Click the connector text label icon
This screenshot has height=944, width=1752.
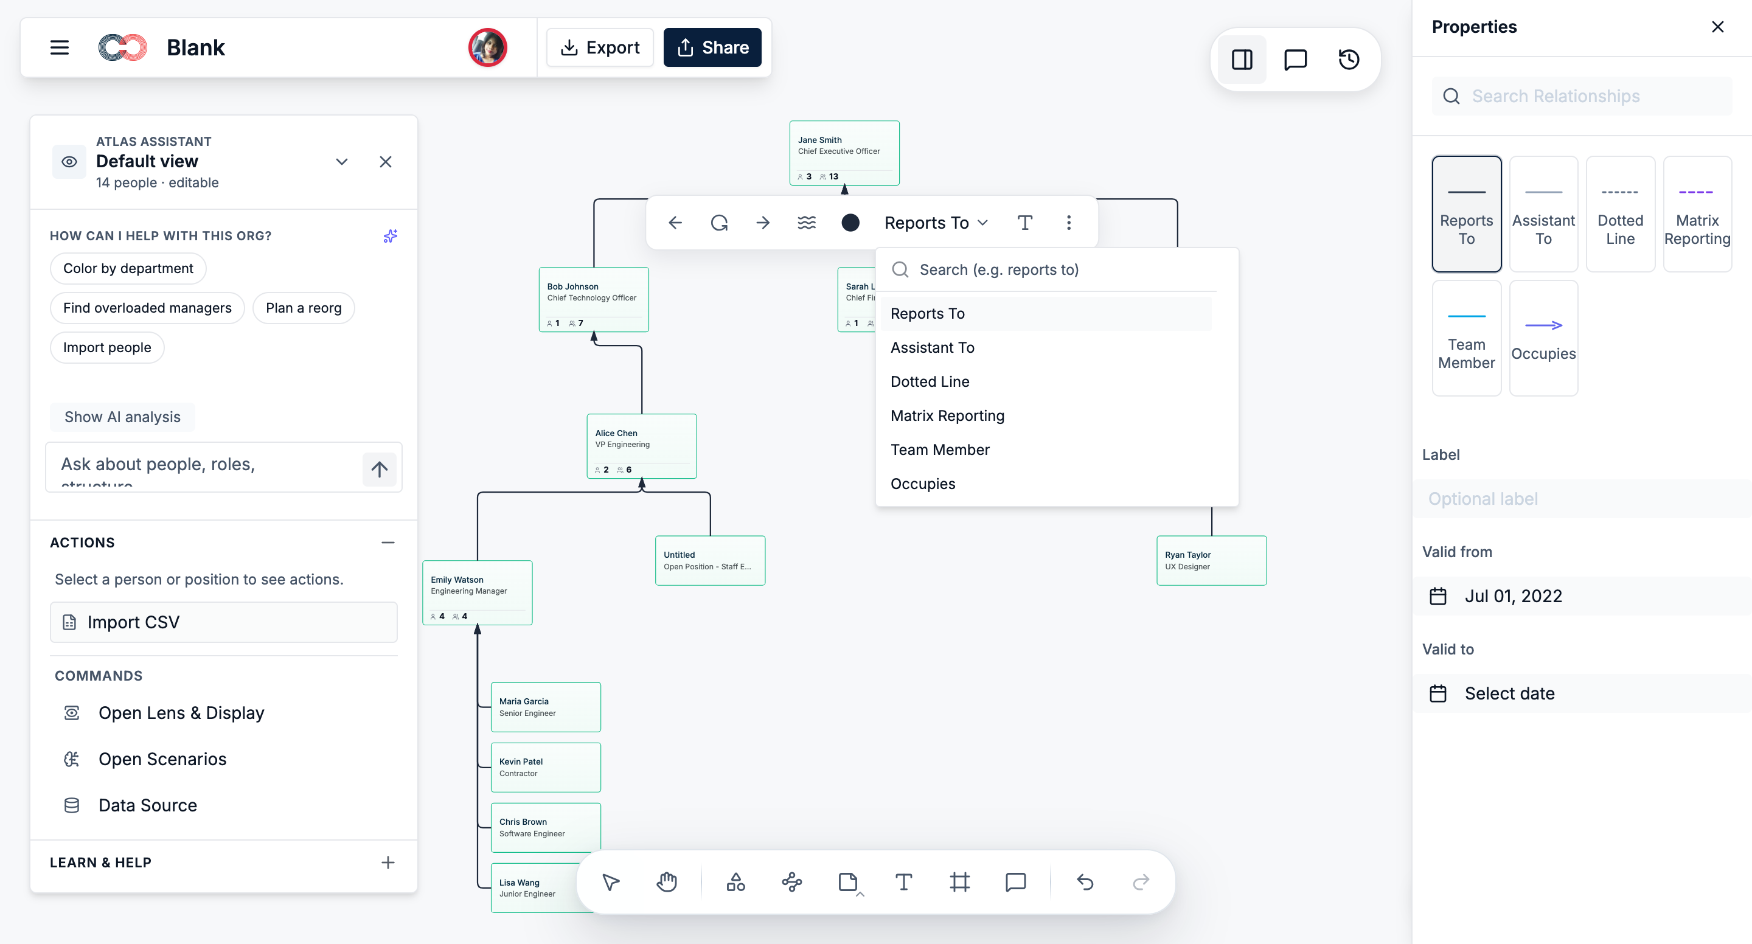(x=1025, y=223)
